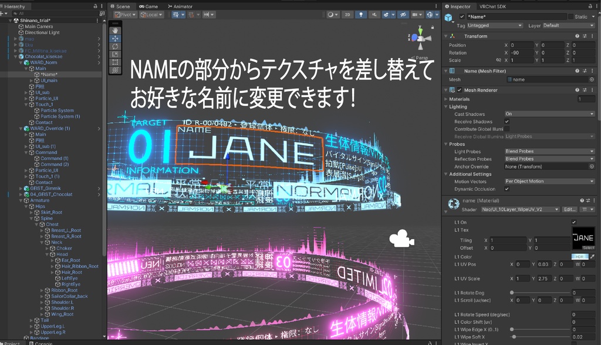Image resolution: width=601 pixels, height=345 pixels.
Task: Switch to the Animator tab
Action: (x=180, y=6)
